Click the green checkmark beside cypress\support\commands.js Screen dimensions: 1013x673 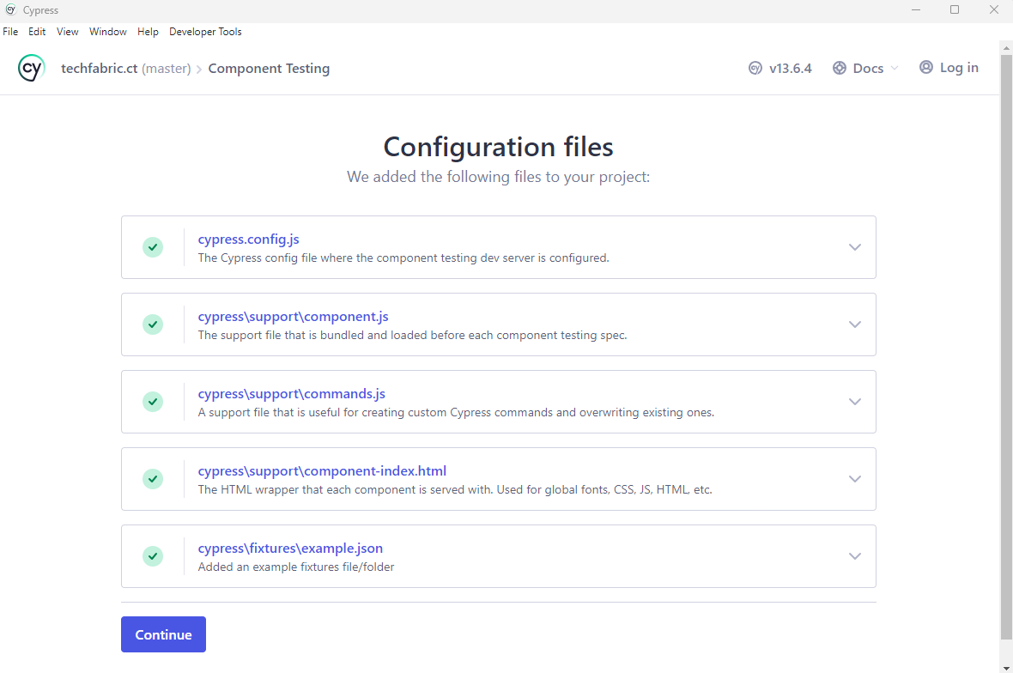153,402
